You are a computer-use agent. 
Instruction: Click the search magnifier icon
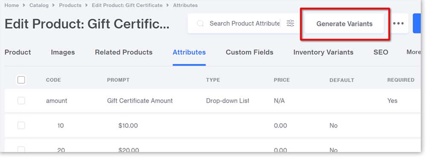point(200,23)
